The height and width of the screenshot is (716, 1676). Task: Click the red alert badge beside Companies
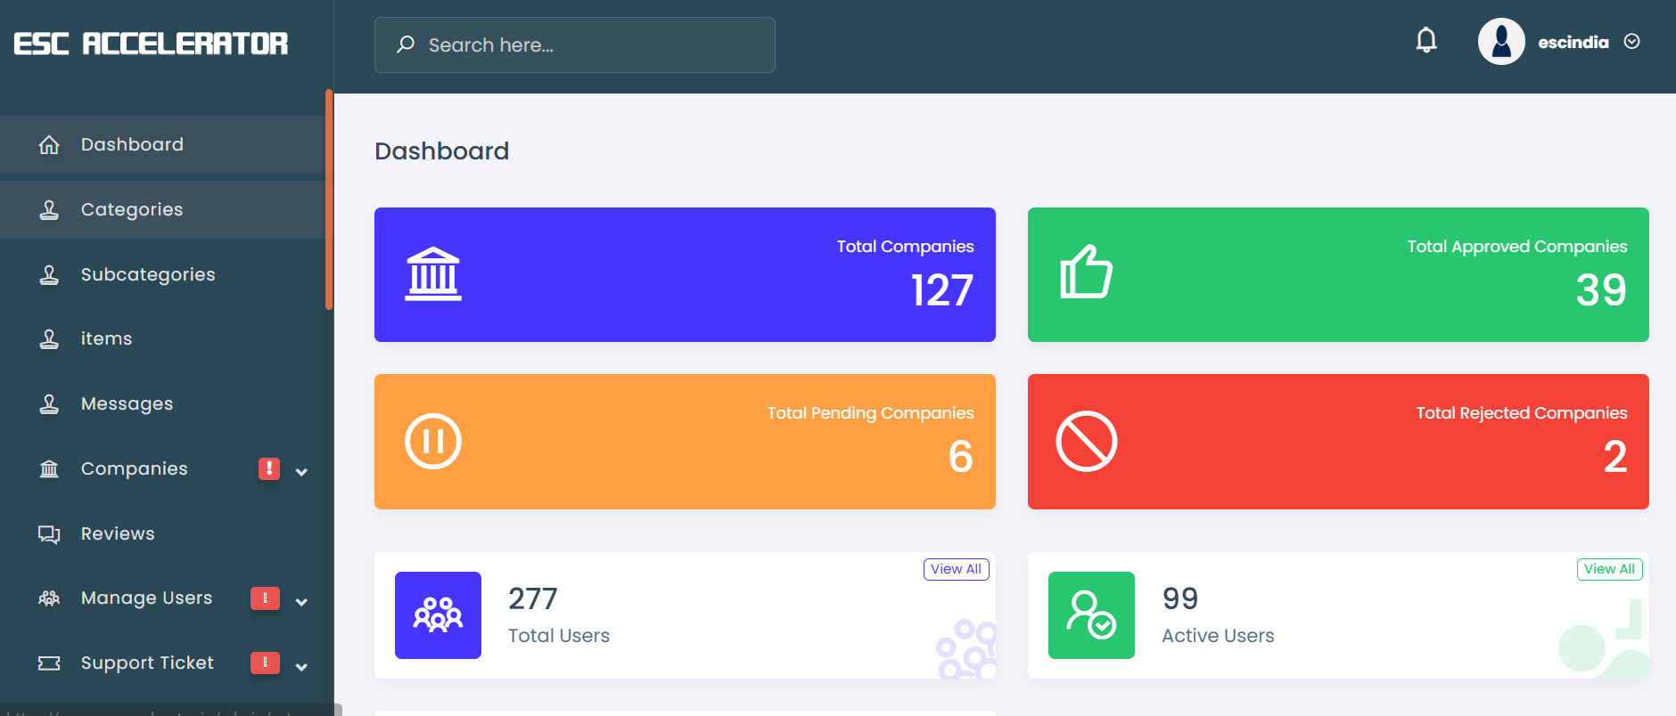tap(269, 468)
